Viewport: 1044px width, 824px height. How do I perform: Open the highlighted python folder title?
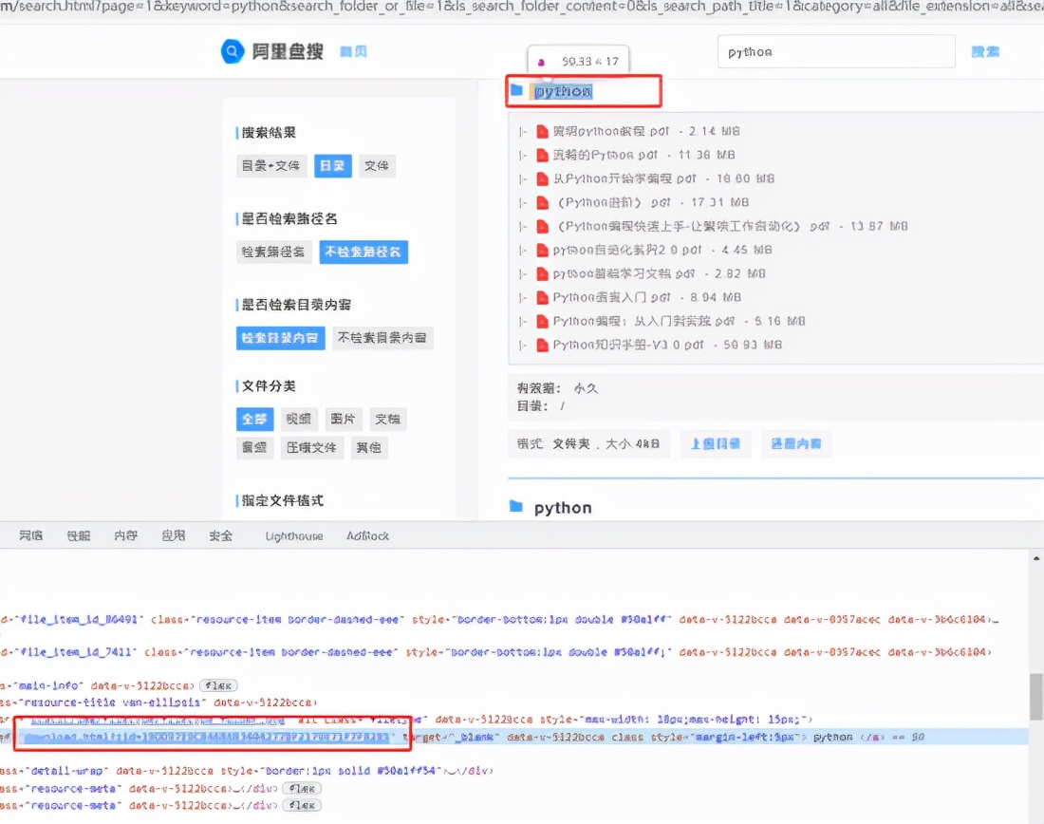click(x=563, y=91)
